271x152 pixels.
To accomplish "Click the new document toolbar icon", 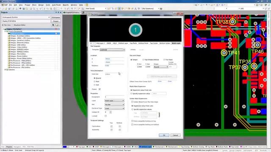I will [x=3, y=8].
